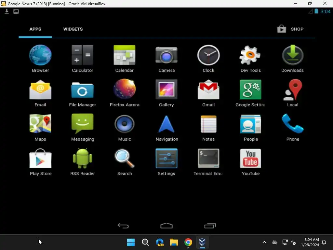333x250 pixels.
Task: Launch Dev Tools
Action: [x=250, y=59]
